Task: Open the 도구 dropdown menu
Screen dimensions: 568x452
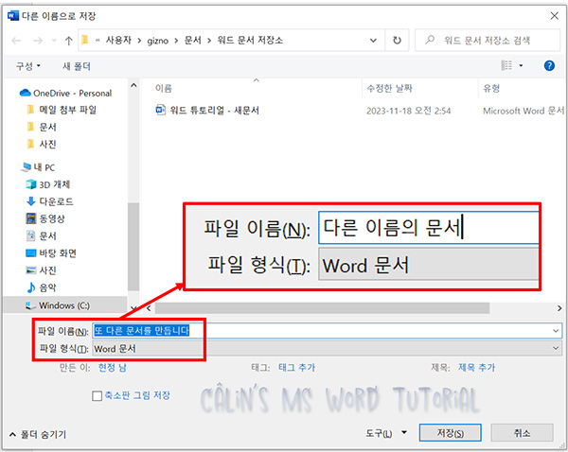Action: coord(386,433)
